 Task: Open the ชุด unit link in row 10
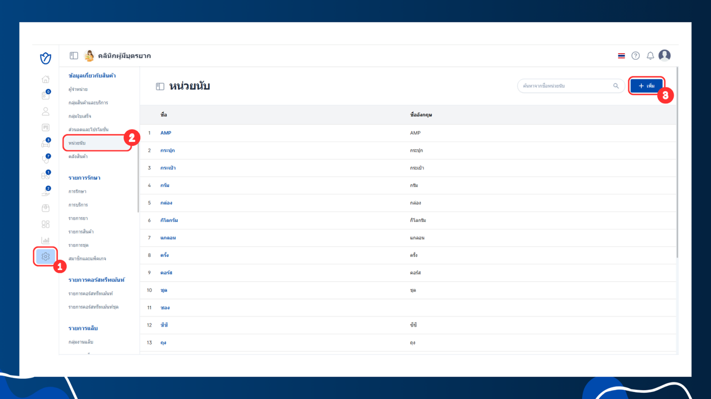pyautogui.click(x=164, y=291)
